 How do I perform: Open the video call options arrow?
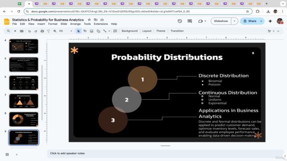point(205,21)
